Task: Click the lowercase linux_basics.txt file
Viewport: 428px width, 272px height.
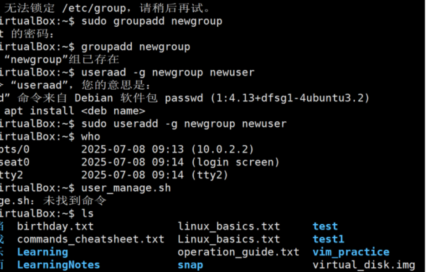Action: pyautogui.click(x=229, y=226)
